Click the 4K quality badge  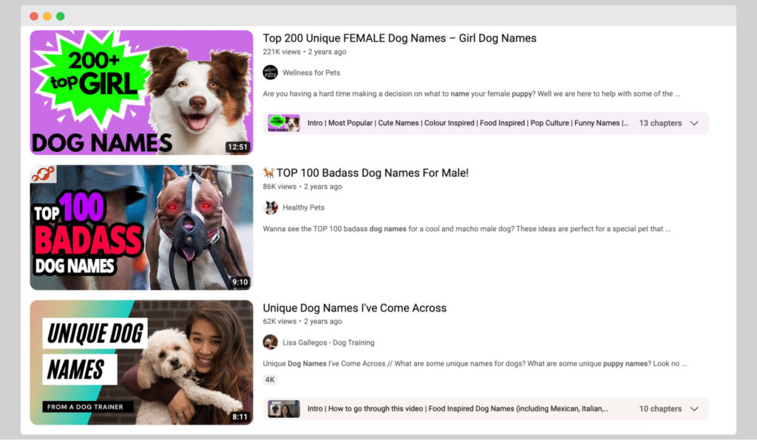[270, 379]
